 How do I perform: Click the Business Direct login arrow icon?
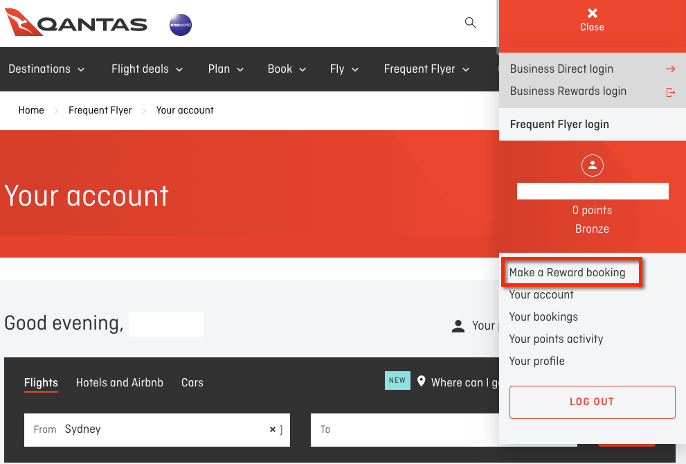670,69
